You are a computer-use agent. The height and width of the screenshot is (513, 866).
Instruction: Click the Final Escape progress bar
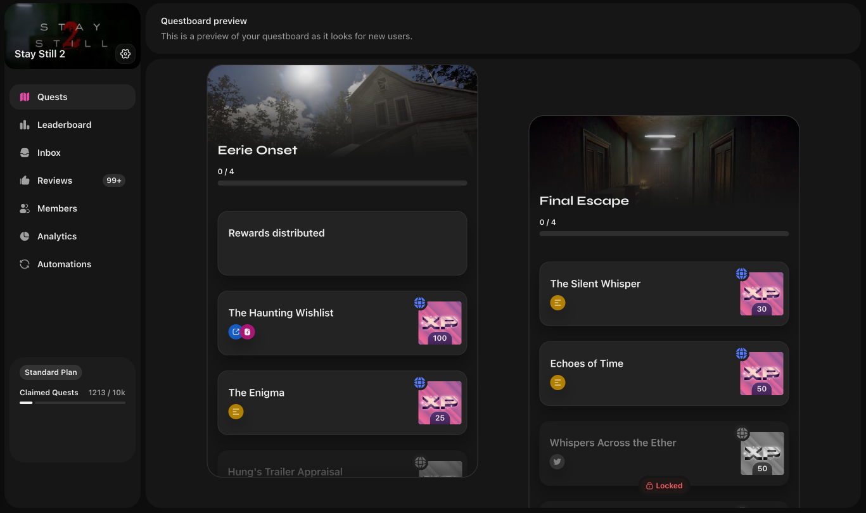664,234
